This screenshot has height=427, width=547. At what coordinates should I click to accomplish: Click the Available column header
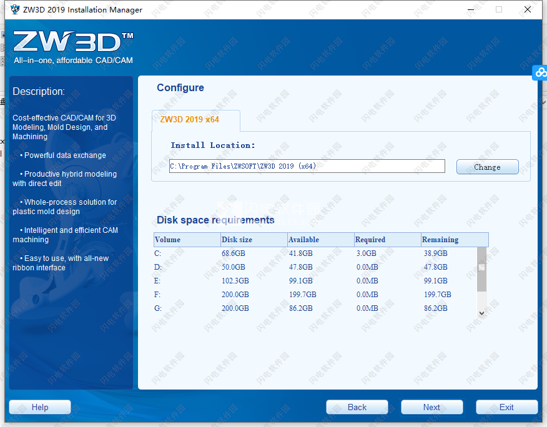(321, 240)
